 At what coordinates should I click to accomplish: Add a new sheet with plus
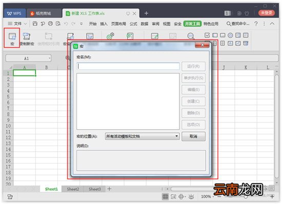click(109, 189)
